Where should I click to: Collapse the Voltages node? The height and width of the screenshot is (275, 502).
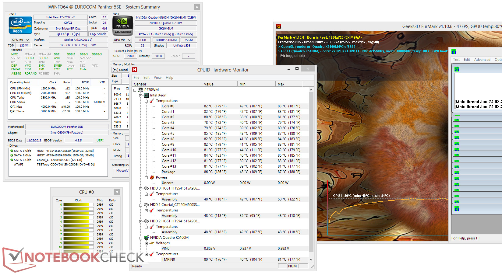(146, 243)
